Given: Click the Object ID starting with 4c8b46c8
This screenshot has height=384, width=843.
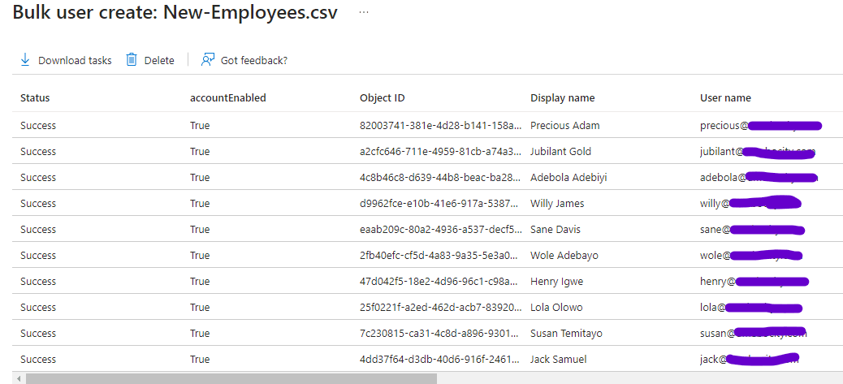Looking at the screenshot, I should tap(436, 178).
